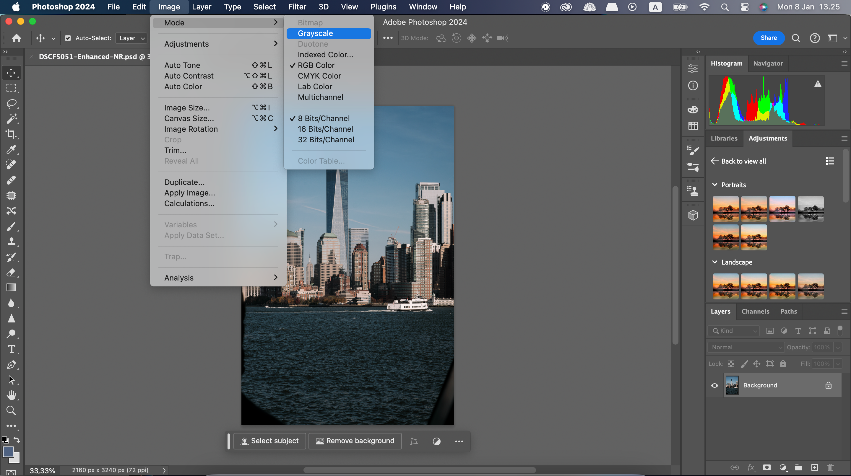Uncheck the Auto-Select checkbox
This screenshot has height=476, width=851.
(68, 38)
